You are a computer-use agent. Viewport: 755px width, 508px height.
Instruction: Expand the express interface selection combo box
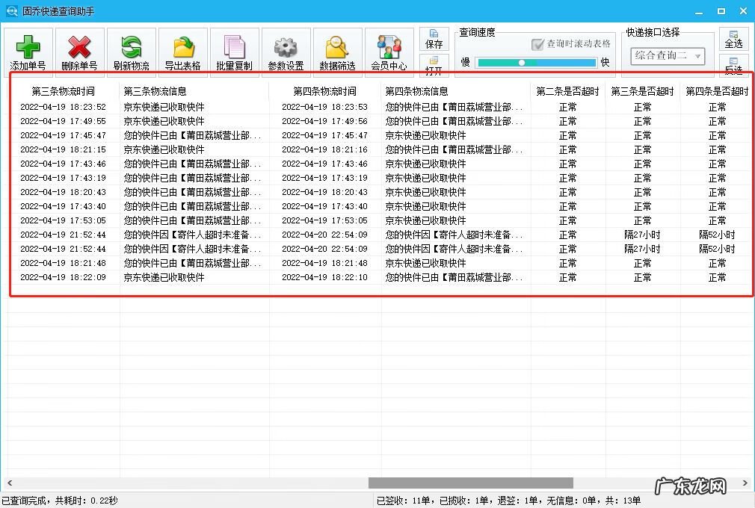[668, 56]
